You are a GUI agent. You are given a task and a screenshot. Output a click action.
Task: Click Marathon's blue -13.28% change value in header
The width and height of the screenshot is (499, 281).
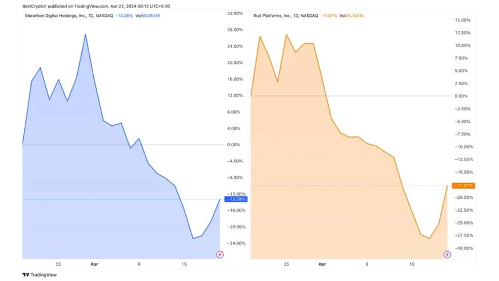coord(124,16)
